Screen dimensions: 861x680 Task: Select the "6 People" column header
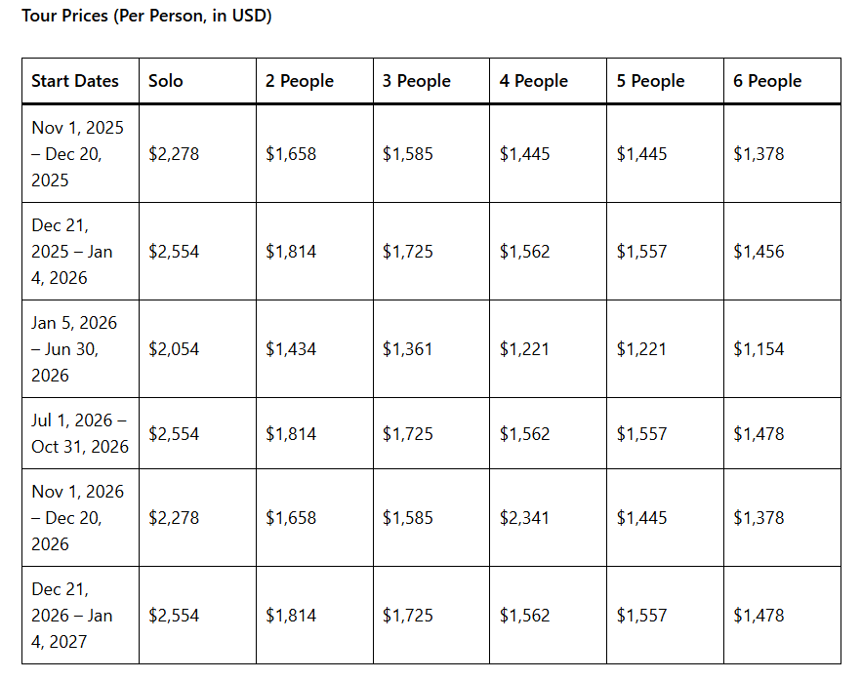coord(768,81)
